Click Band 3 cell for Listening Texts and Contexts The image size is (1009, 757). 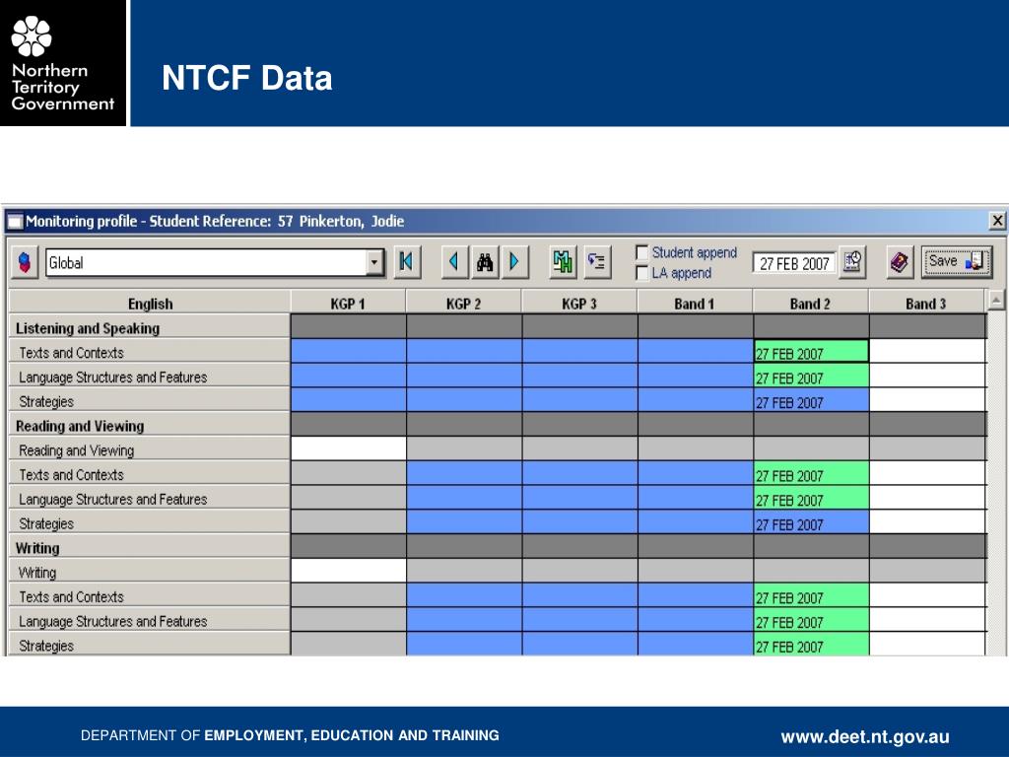point(926,352)
